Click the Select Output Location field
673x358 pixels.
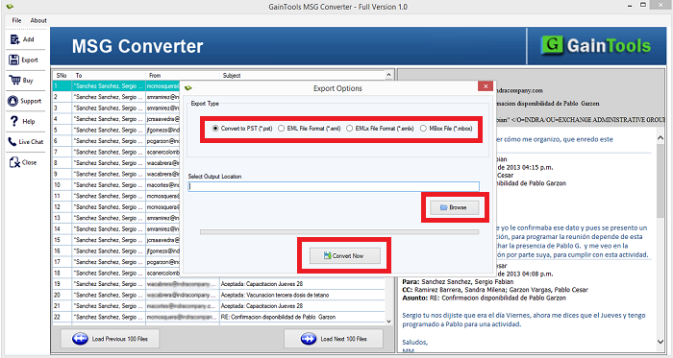(334, 186)
